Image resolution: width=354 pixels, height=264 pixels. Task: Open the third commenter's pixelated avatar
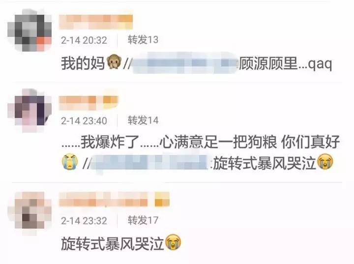[29, 213]
